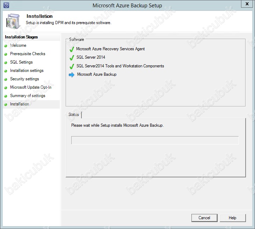The width and height of the screenshot is (255, 229).
Task: Click green dot beside Microsoft Update Opt-In
Action: coord(6,88)
